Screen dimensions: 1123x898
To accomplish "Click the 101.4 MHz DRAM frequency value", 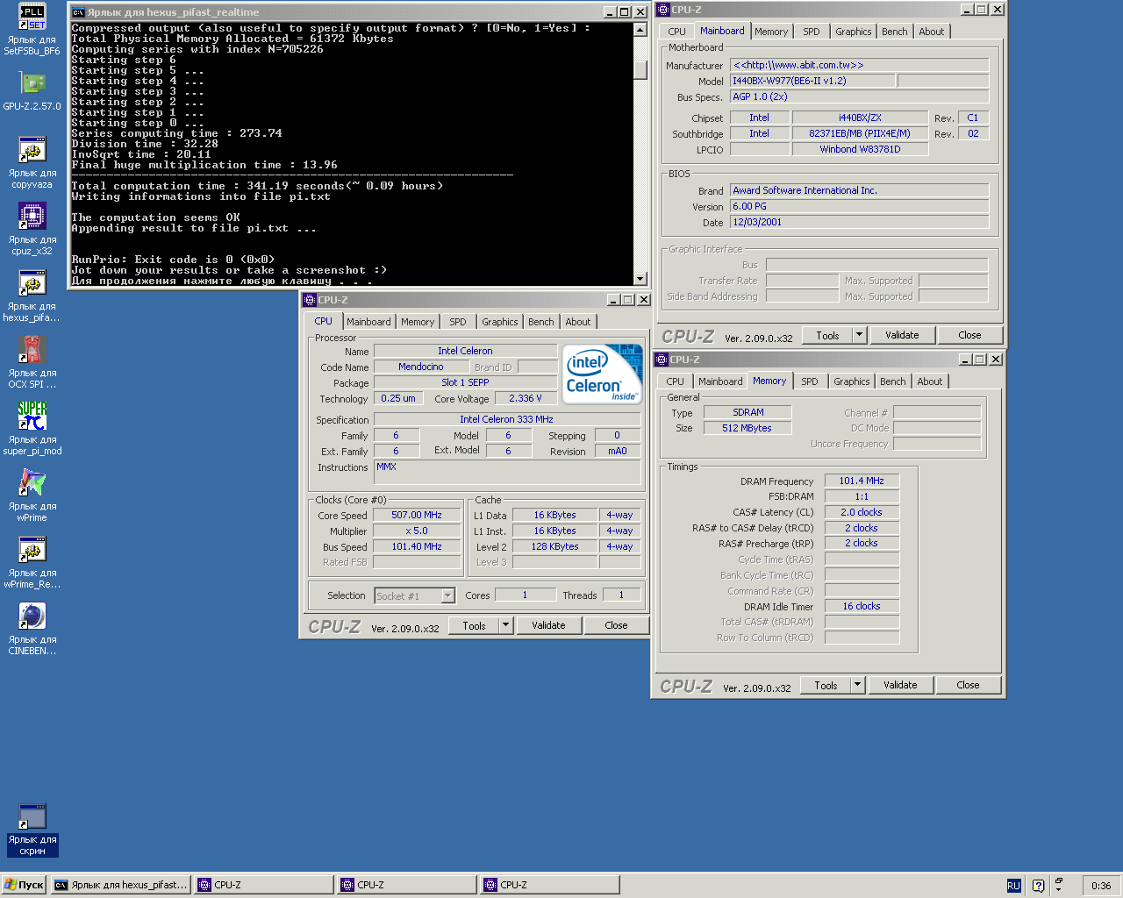I will pyautogui.click(x=862, y=481).
